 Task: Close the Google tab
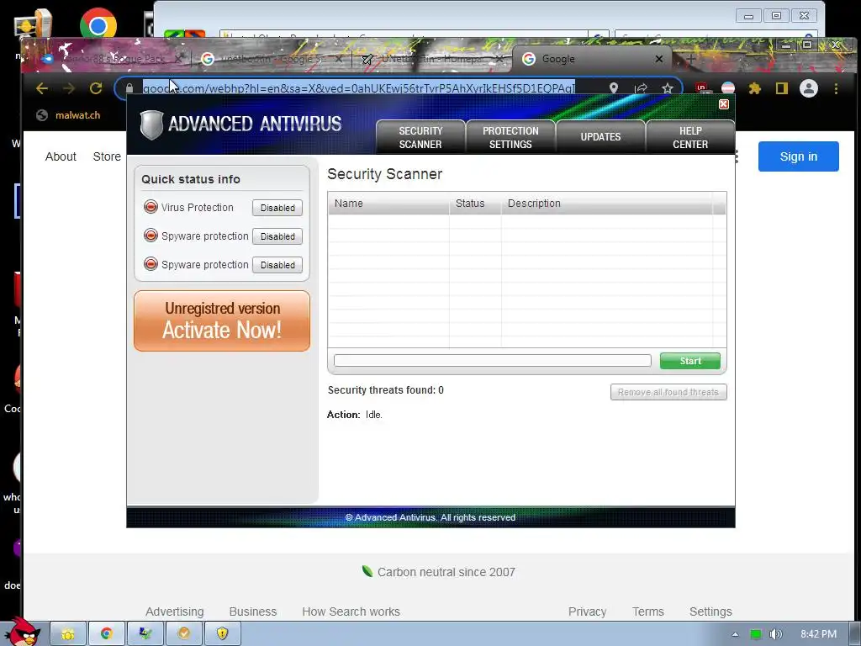[659, 59]
